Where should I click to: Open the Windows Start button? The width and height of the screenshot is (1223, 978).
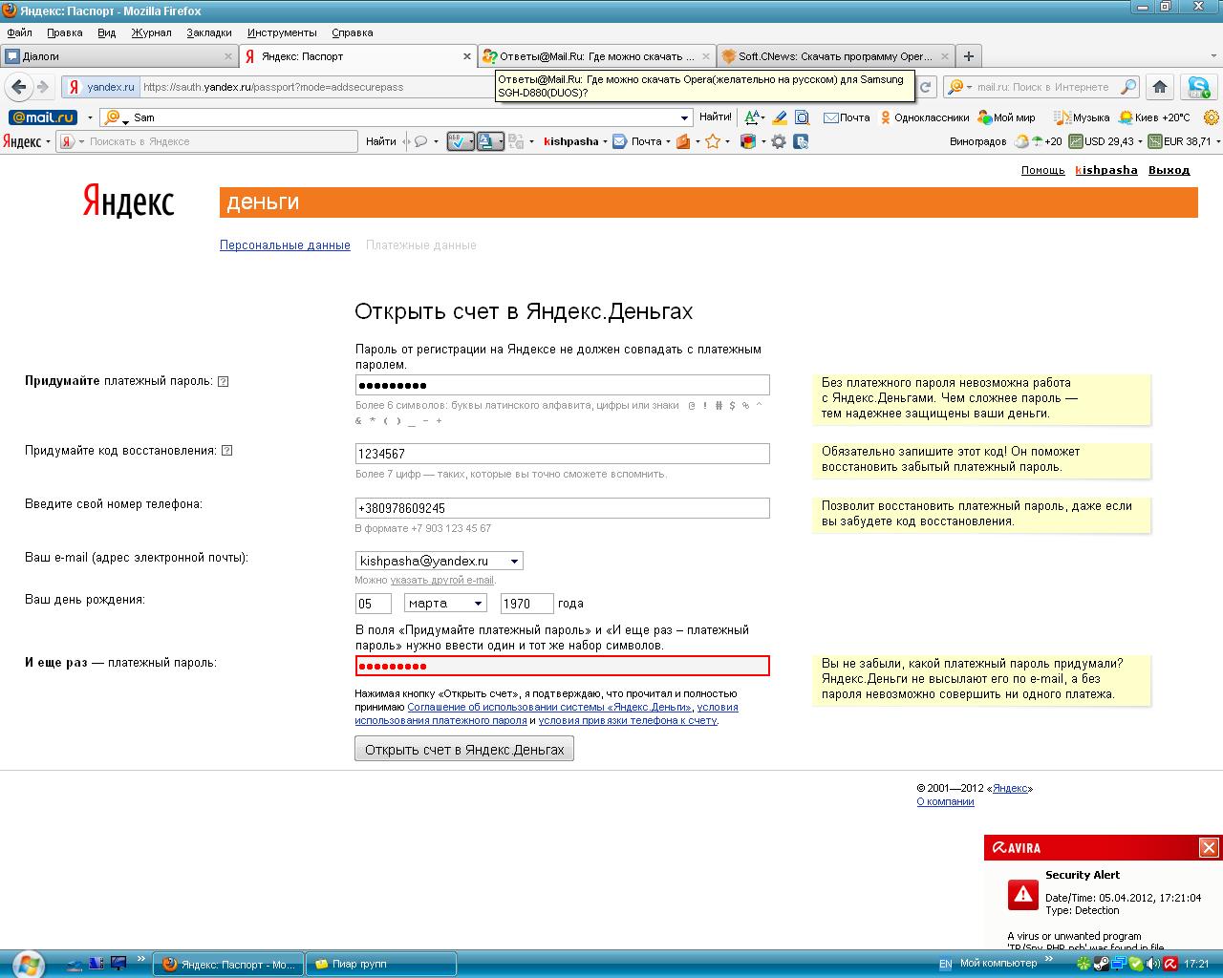pos(26,963)
